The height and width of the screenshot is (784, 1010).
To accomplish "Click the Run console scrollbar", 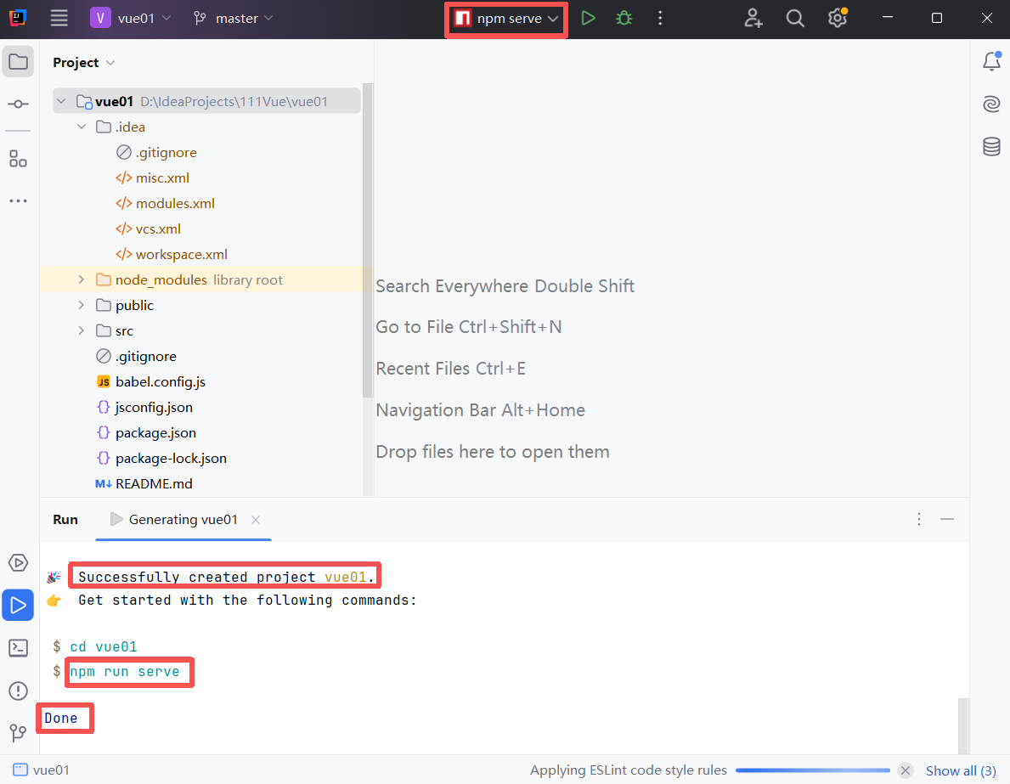I will click(x=963, y=725).
